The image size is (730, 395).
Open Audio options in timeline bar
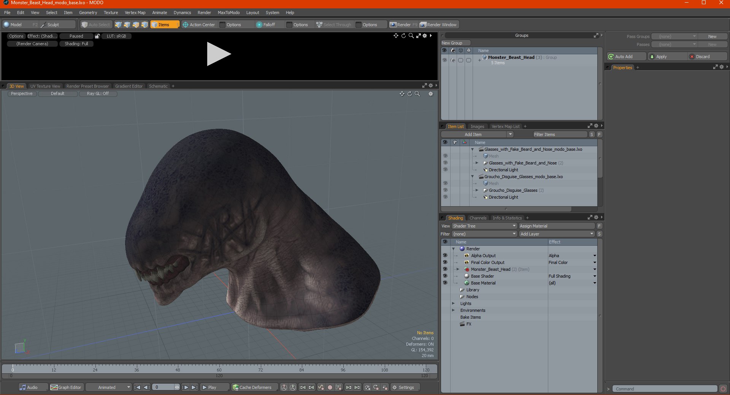33,387
